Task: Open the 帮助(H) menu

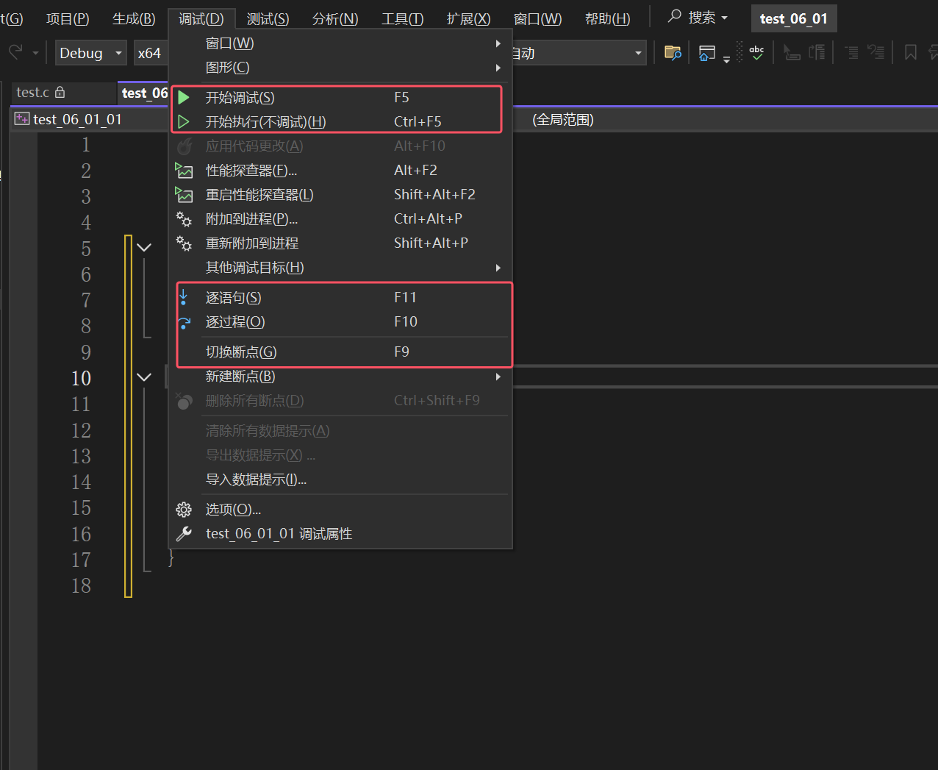Action: pos(607,18)
